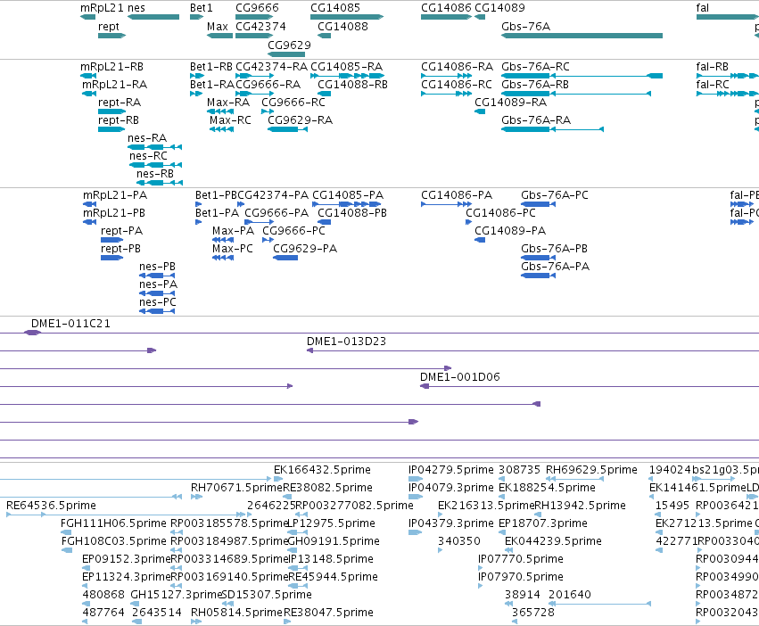This screenshot has height=626, width=759.
Task: Click EST RE38047.5prime label
Action: point(329,613)
